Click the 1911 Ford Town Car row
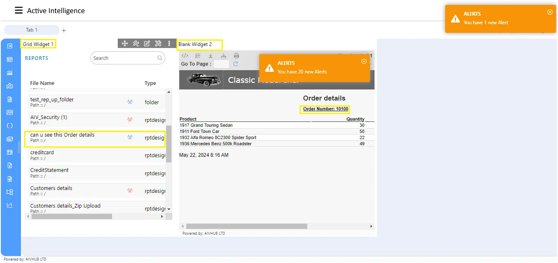Image resolution: width=558 pixels, height=263 pixels. pos(277,131)
